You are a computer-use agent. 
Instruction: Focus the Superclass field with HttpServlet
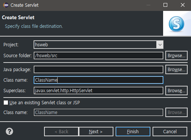98,91
